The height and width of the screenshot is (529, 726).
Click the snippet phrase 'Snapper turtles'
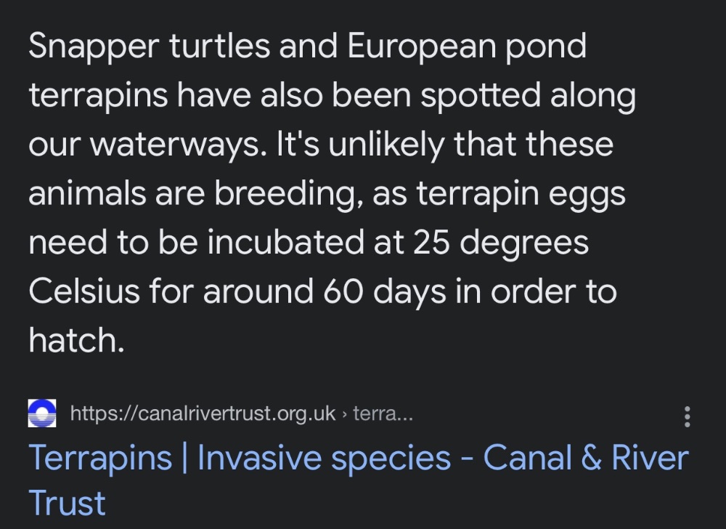coord(149,47)
